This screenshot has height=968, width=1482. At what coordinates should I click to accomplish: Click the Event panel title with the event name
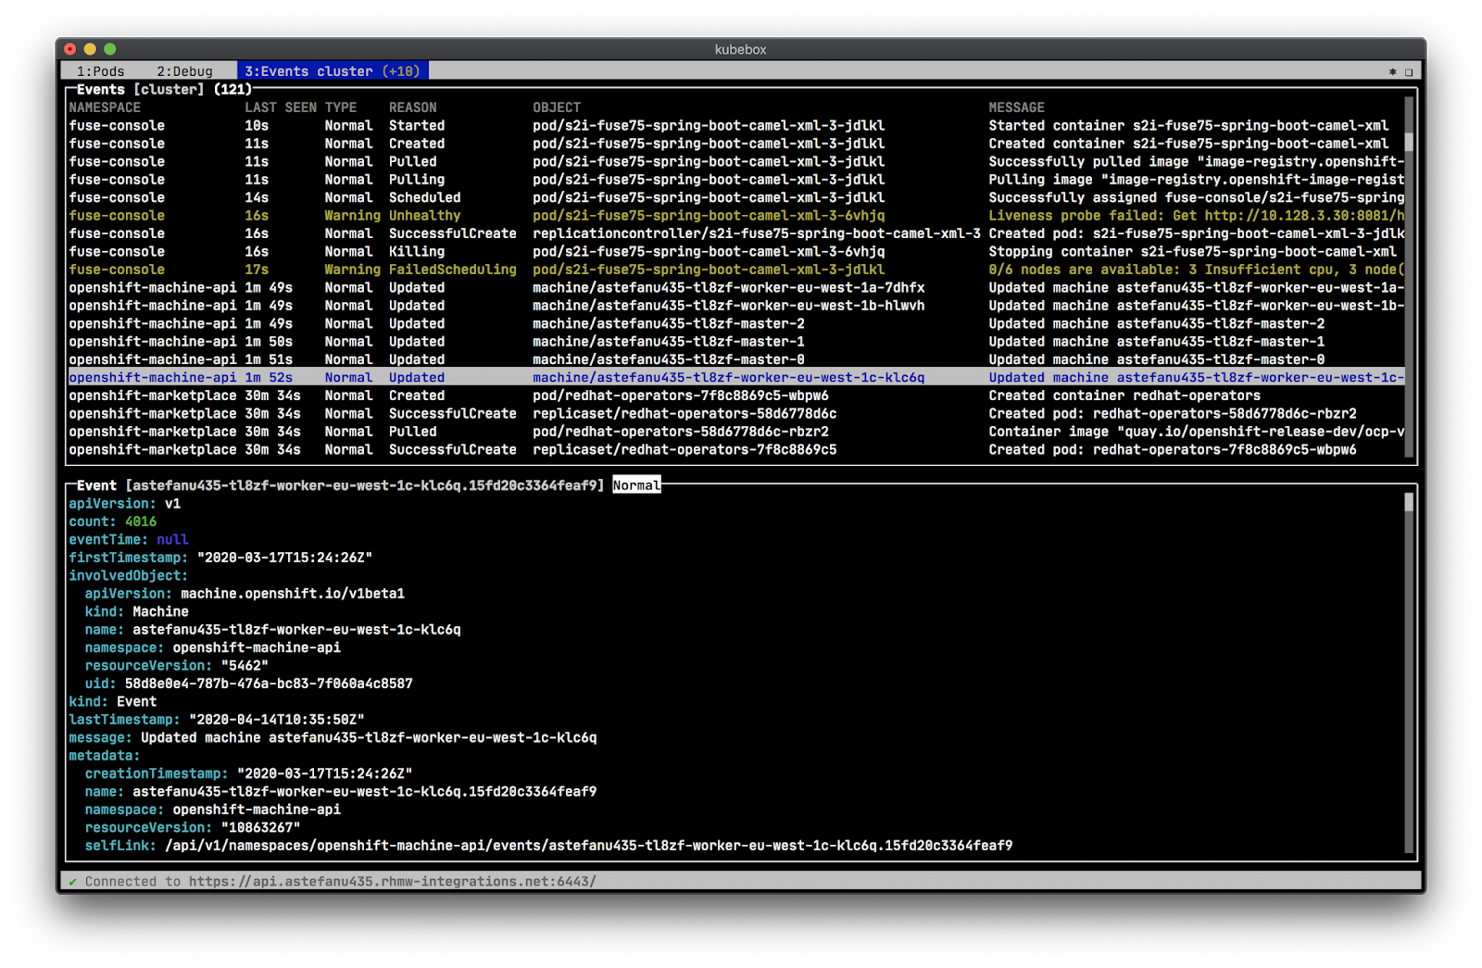point(340,485)
